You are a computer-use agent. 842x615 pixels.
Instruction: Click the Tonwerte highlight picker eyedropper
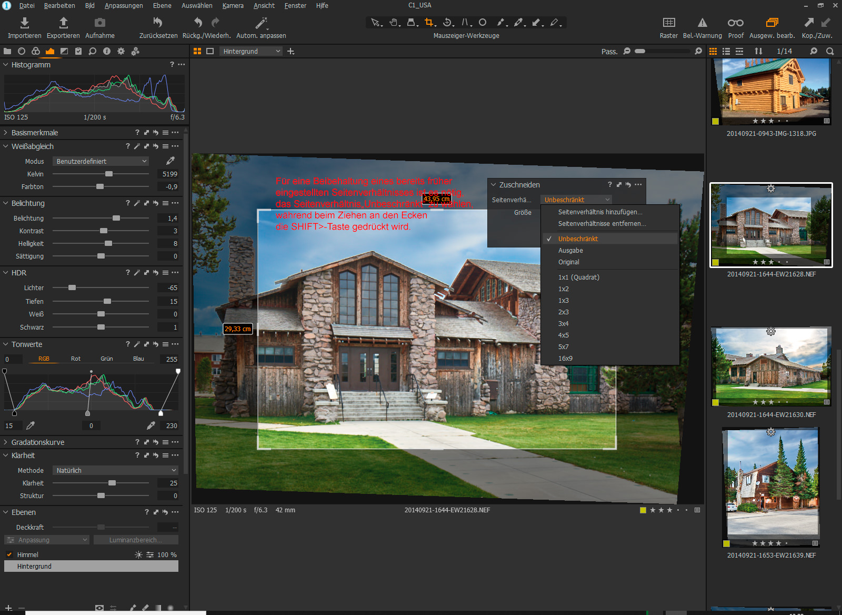coord(151,425)
